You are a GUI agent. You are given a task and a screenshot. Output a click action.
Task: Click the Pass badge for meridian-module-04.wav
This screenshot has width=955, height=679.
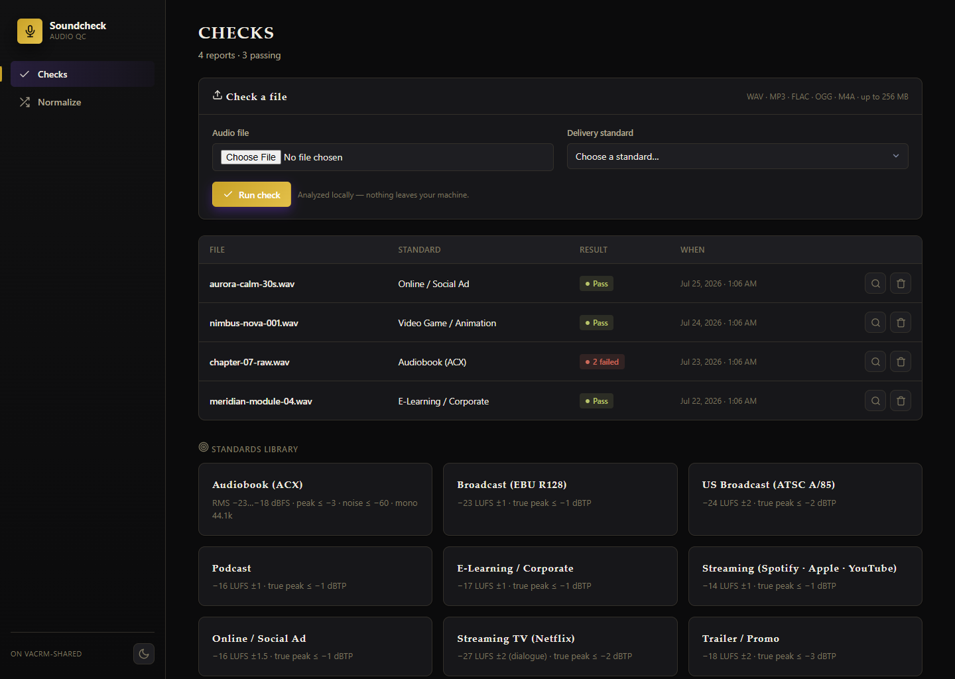[x=596, y=401]
